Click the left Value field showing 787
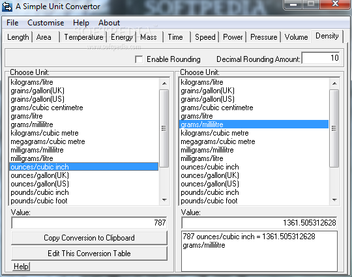Screen dimensions: 352x277 89,223
